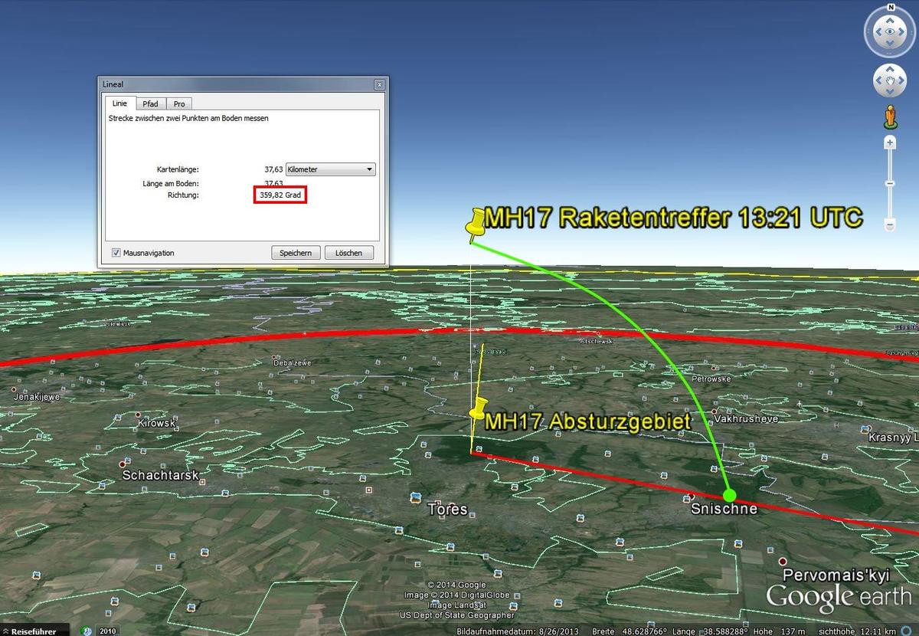Pan left with the move joystick arrow
The height and width of the screenshot is (636, 919).
pos(878,80)
